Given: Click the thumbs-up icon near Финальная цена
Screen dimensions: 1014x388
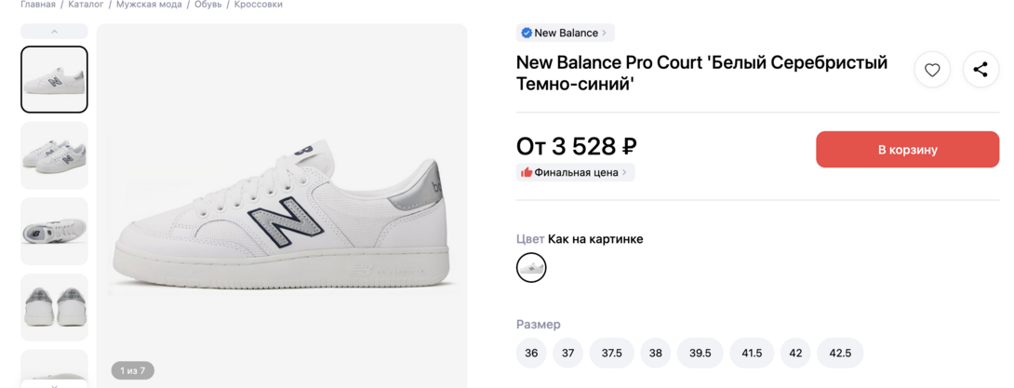Looking at the screenshot, I should (527, 172).
